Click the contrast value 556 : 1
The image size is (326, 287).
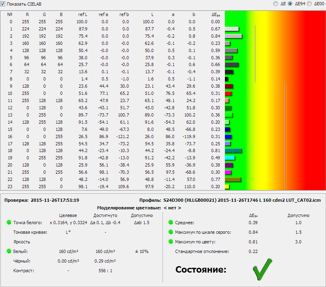point(105,271)
